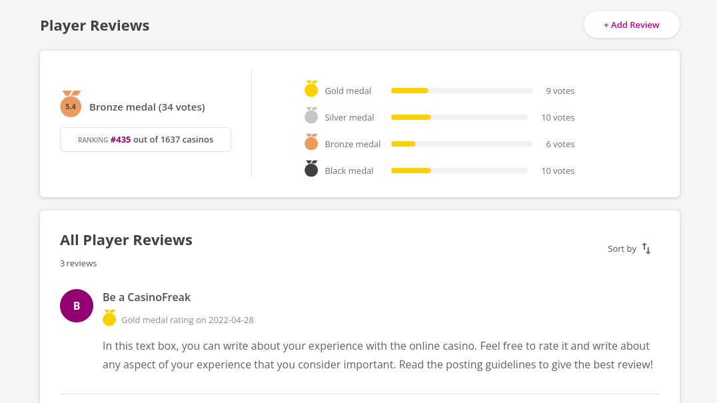
Task: Click the purple B reviewer avatar
Action: coord(77,306)
